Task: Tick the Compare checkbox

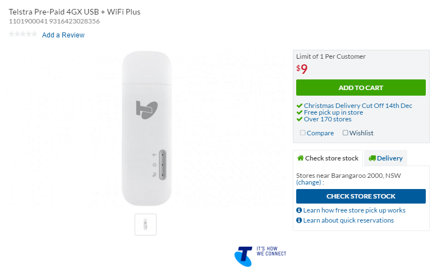Action: pyautogui.click(x=303, y=133)
